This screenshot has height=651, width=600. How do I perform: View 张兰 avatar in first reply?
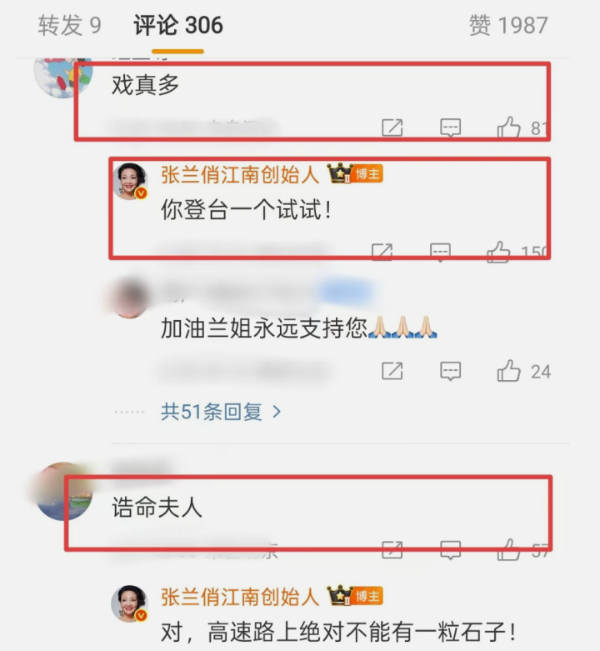(x=130, y=182)
